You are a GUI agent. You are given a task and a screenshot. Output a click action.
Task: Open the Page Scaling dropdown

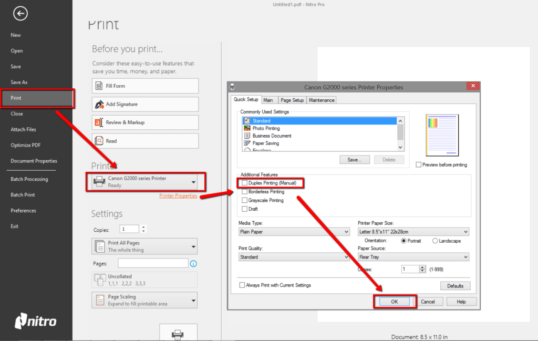(x=193, y=301)
